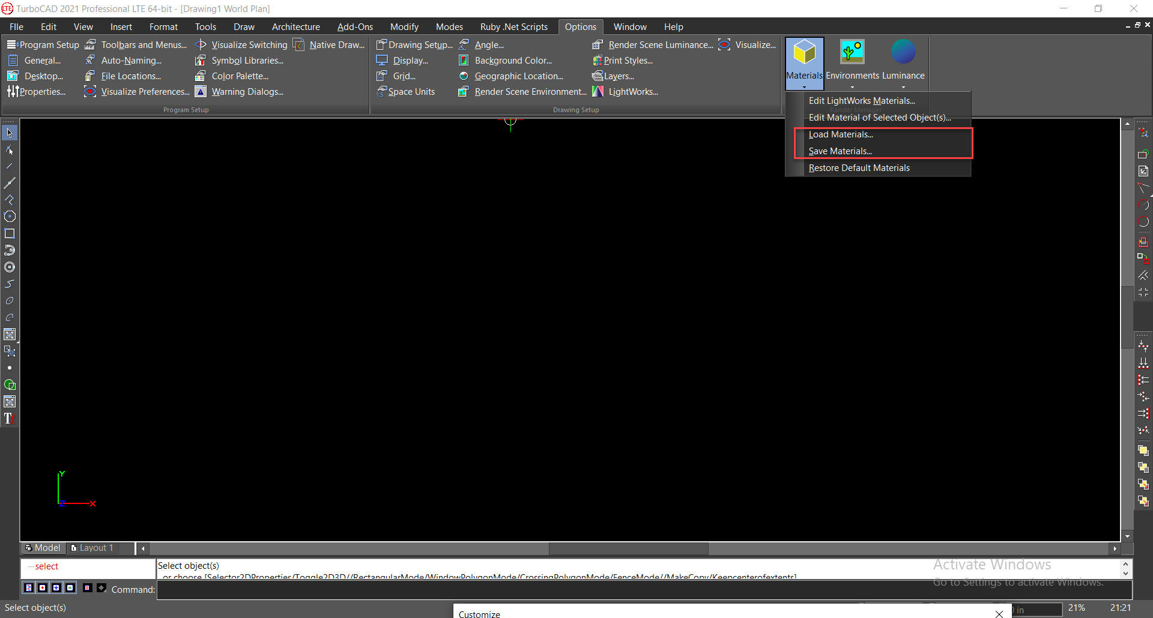Choose the Double Line tool
1153x618 pixels.
coord(10,183)
